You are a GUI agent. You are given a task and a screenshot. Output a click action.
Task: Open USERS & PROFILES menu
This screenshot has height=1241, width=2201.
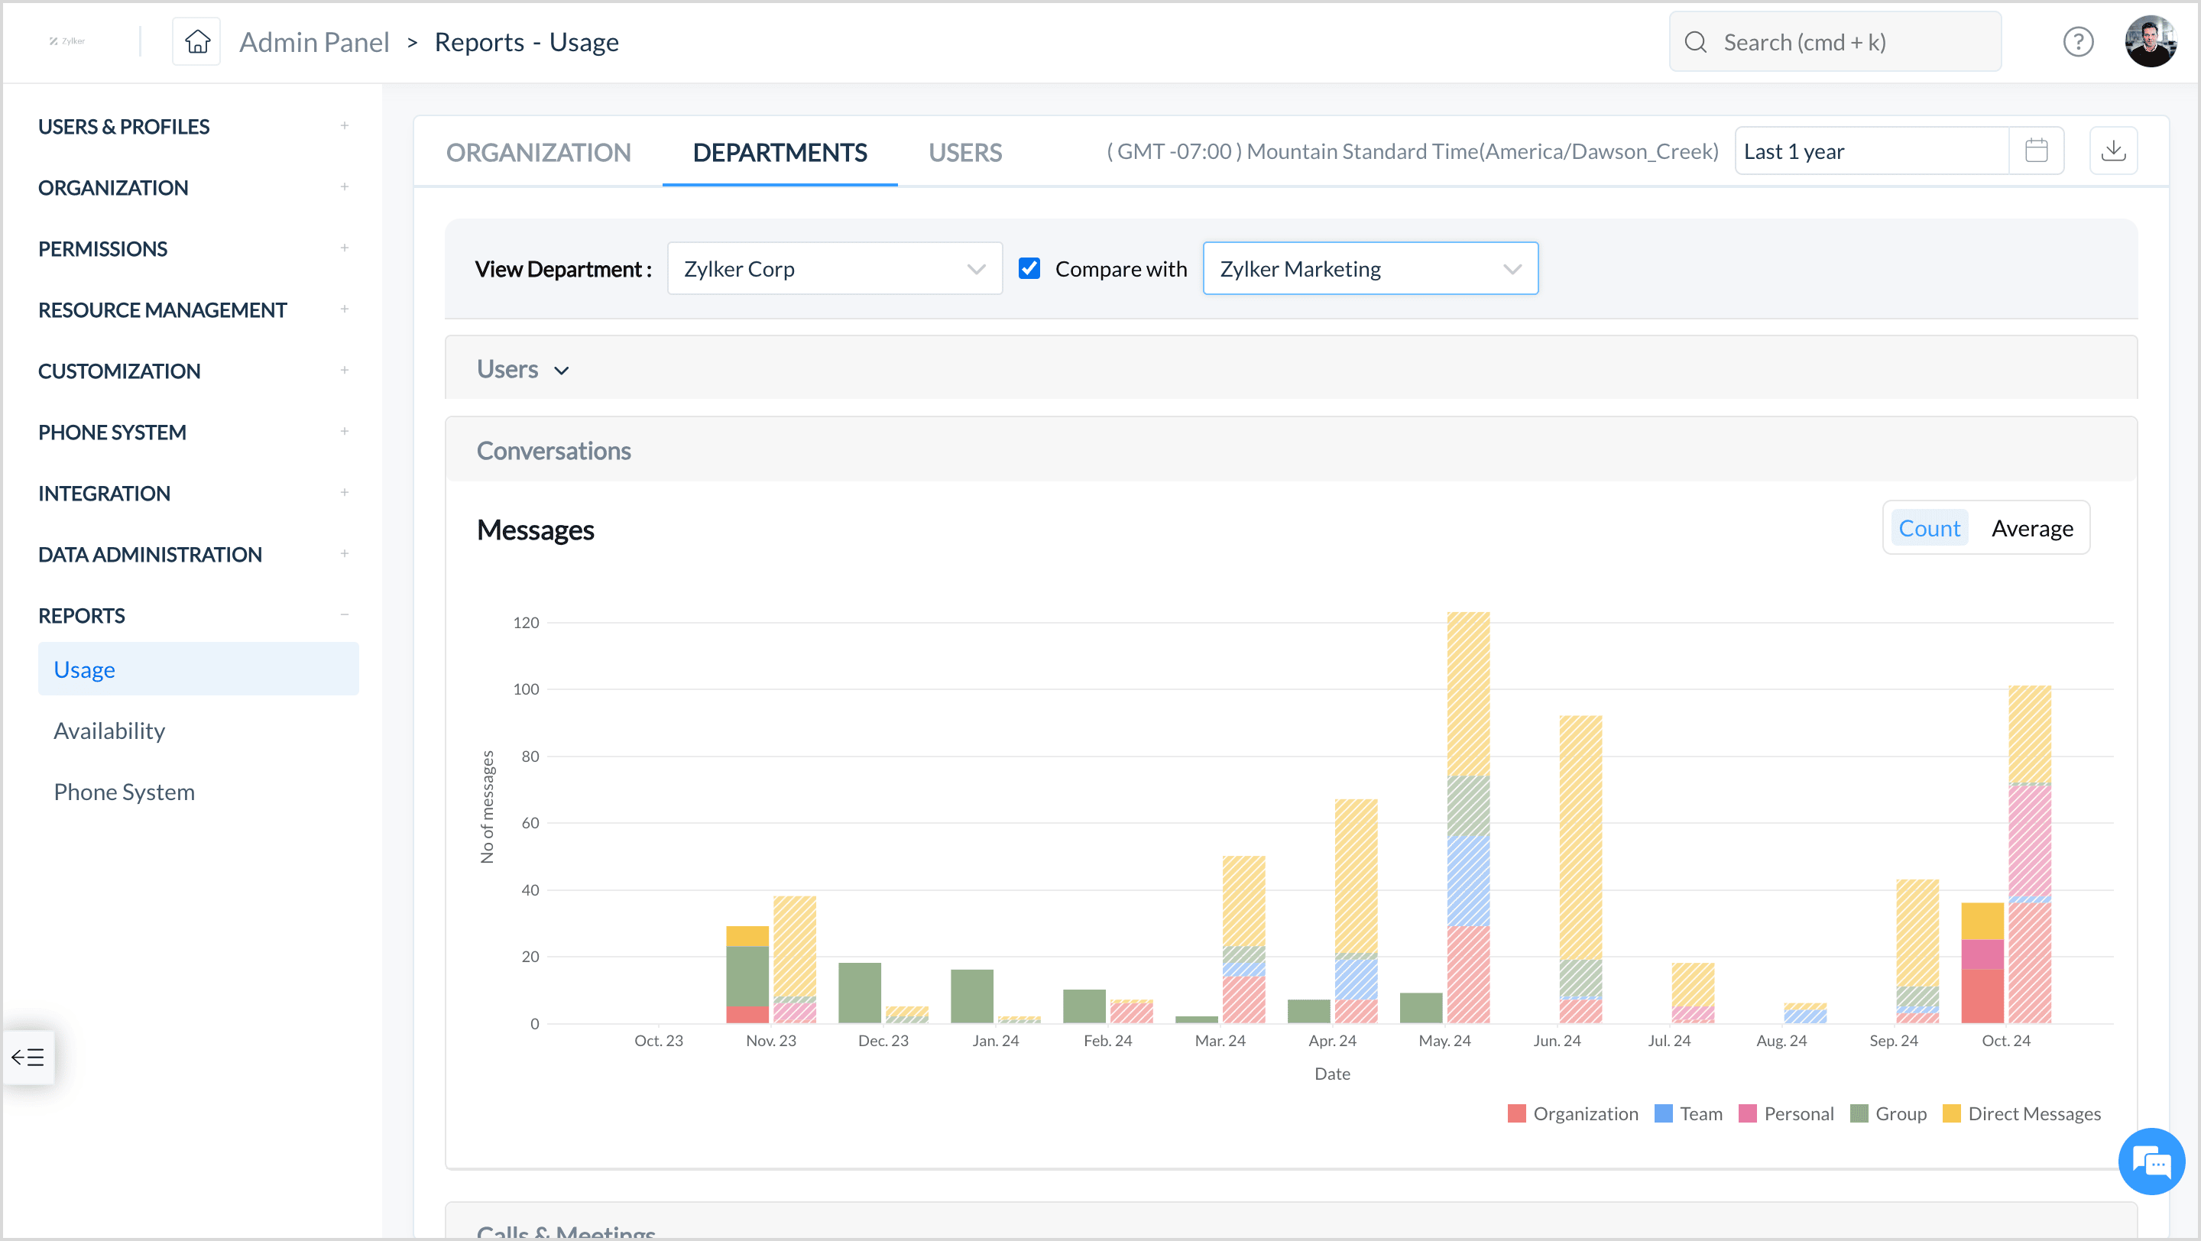124,126
